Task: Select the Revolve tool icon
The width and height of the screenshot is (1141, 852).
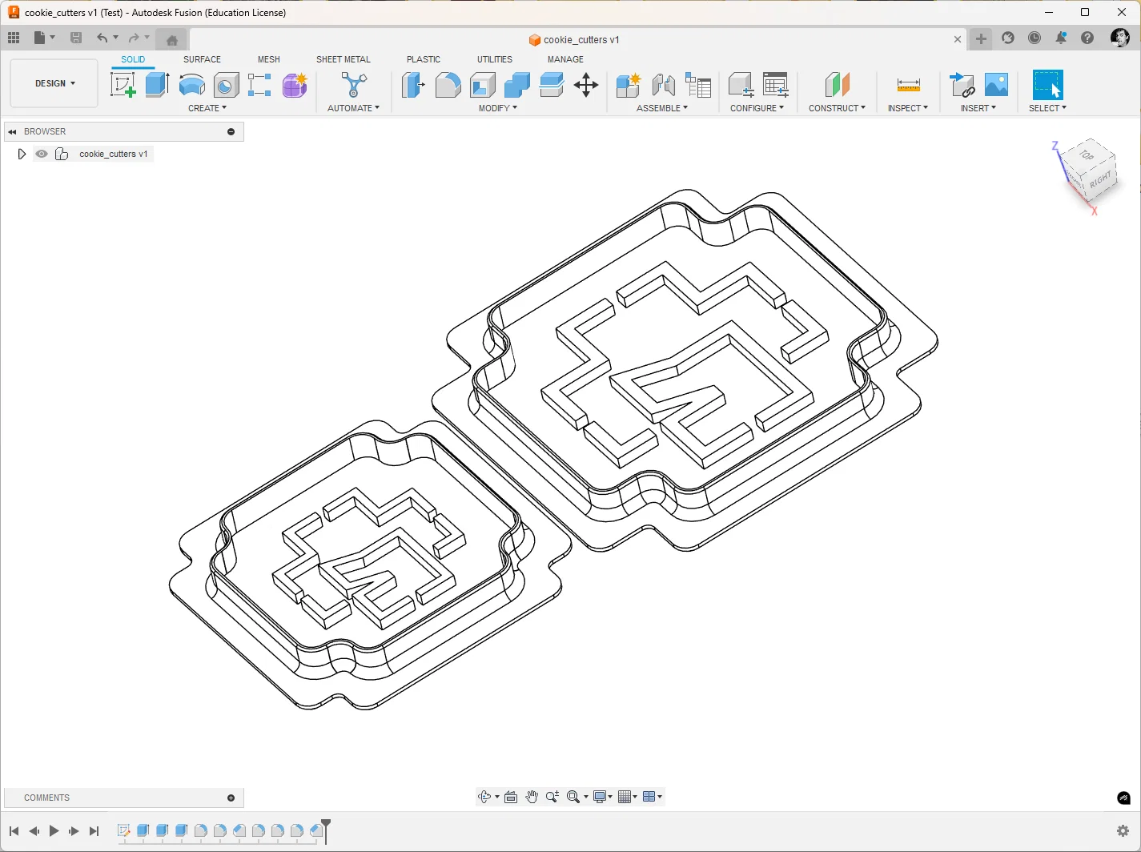Action: click(x=191, y=85)
